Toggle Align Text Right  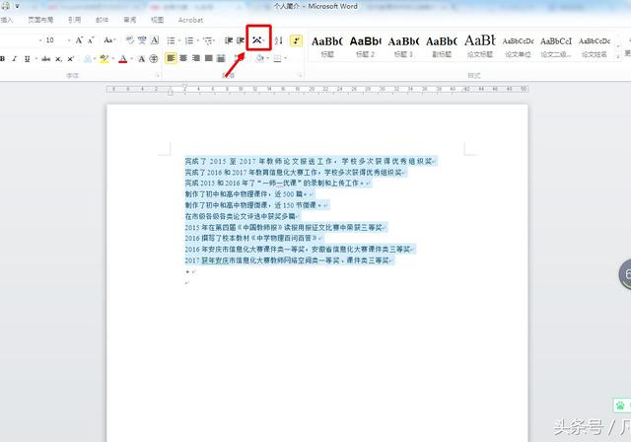point(196,58)
